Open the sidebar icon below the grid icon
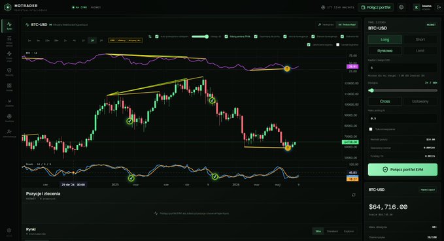The height and width of the screenshot is (241, 444). 9,102
